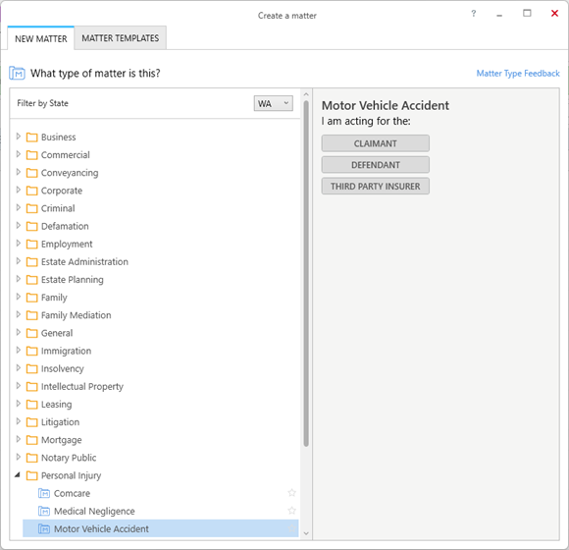Expand the Conveyancing folder arrow
This screenshot has height=550, width=569.
18,172
